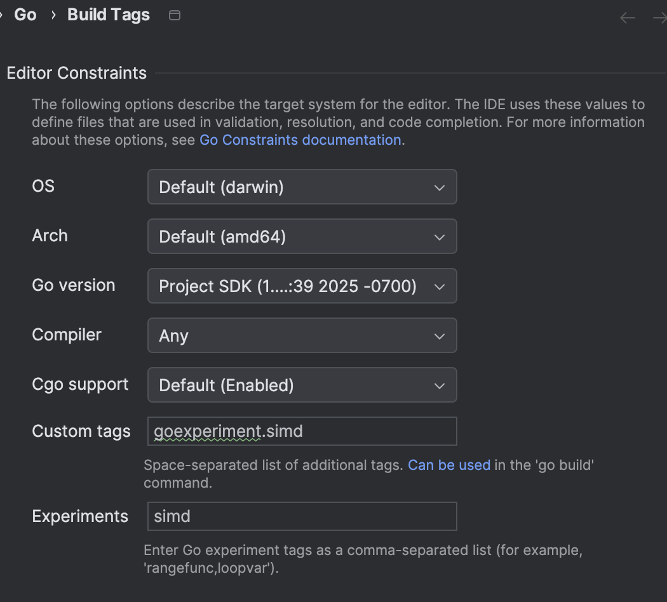Expand the Compiler dropdown set to Any
The image size is (667, 602).
coord(302,335)
